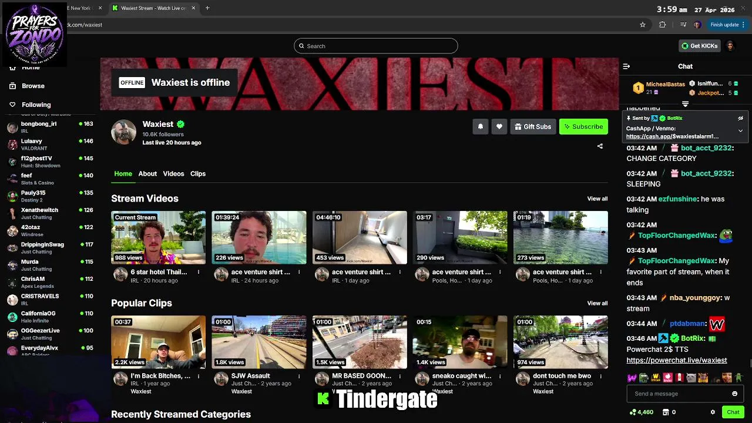
Task: View all Stream Videos
Action: pyautogui.click(x=597, y=199)
